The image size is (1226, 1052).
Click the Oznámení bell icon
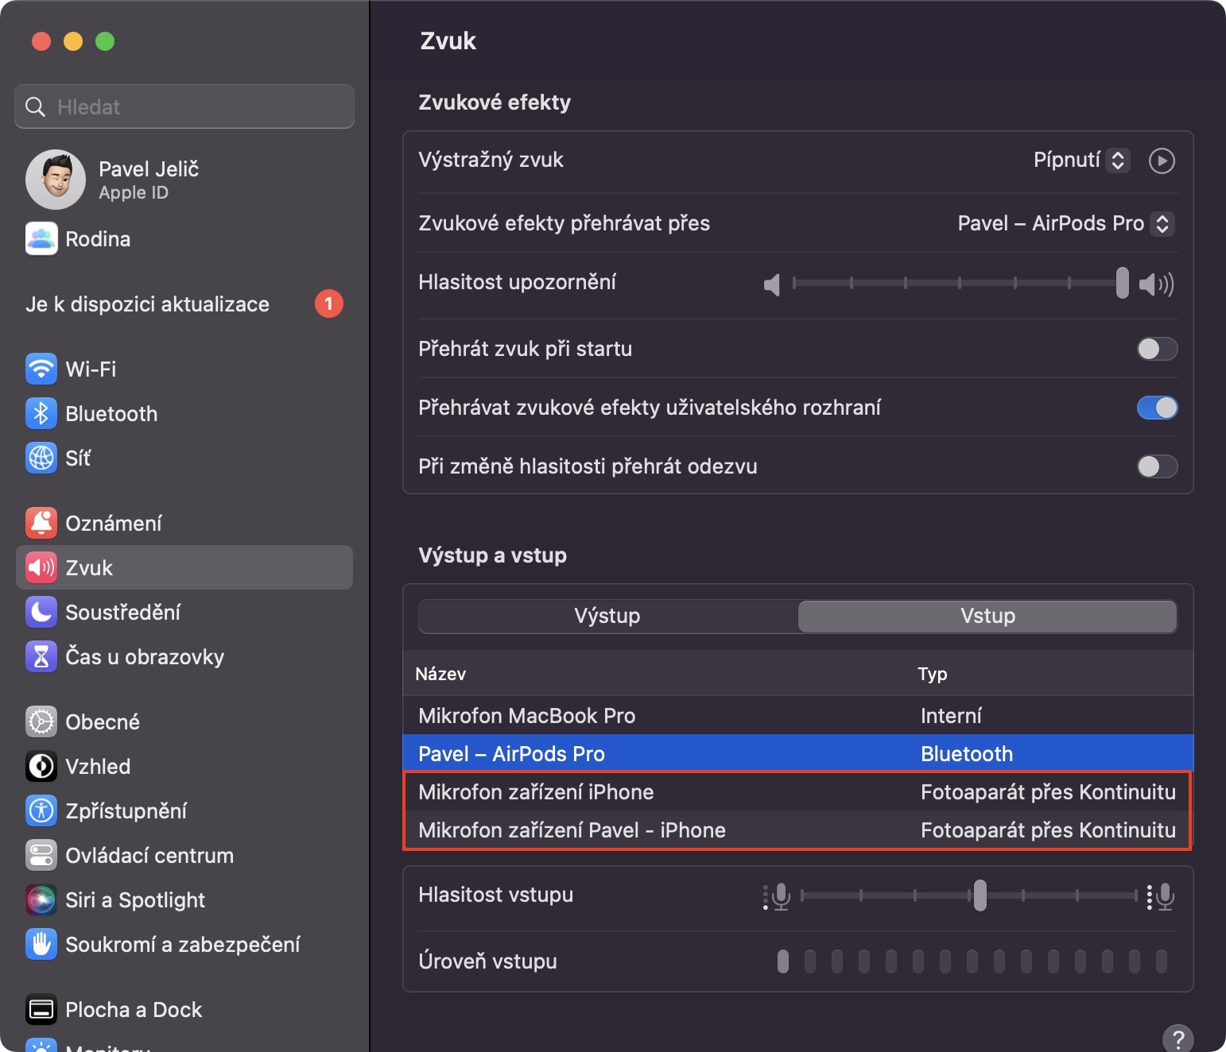(x=41, y=523)
